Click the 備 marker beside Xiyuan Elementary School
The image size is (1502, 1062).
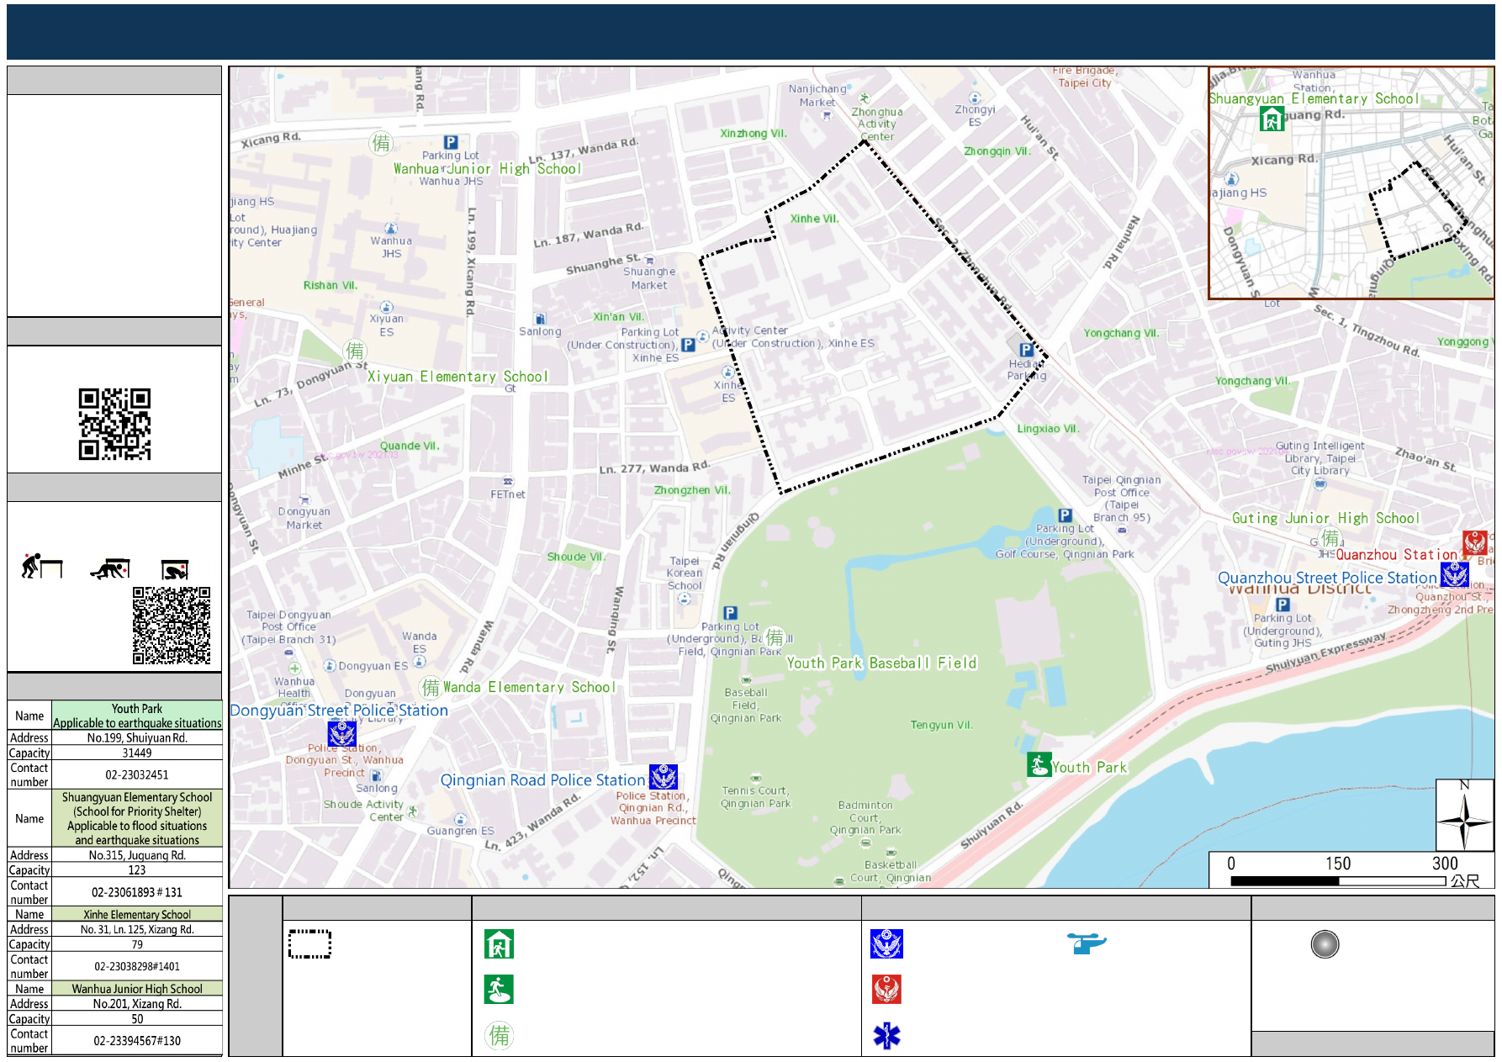coord(355,350)
